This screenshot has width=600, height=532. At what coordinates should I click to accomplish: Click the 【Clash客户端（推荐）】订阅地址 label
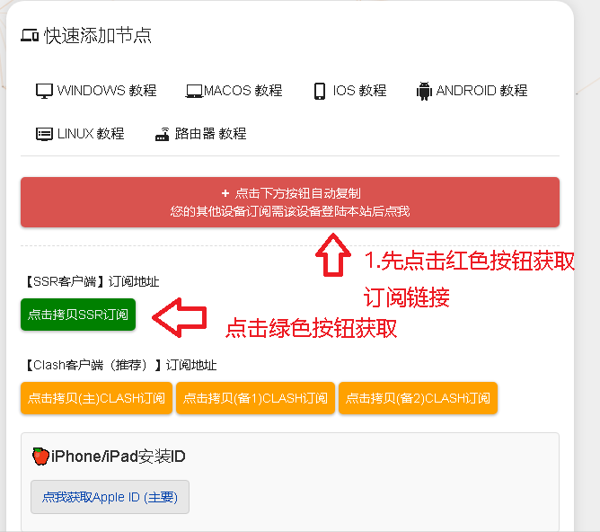[x=120, y=365]
